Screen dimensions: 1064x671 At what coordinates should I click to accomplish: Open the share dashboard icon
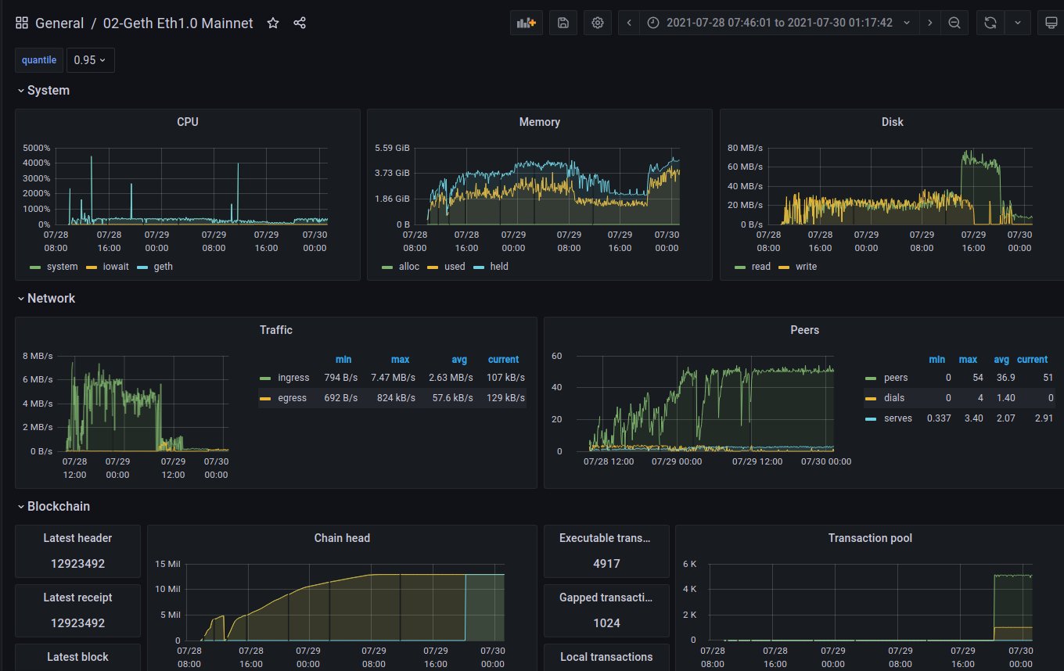tap(300, 23)
